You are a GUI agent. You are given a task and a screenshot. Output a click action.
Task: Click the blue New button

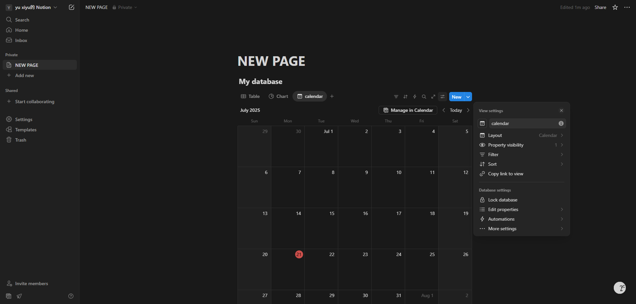pyautogui.click(x=456, y=97)
